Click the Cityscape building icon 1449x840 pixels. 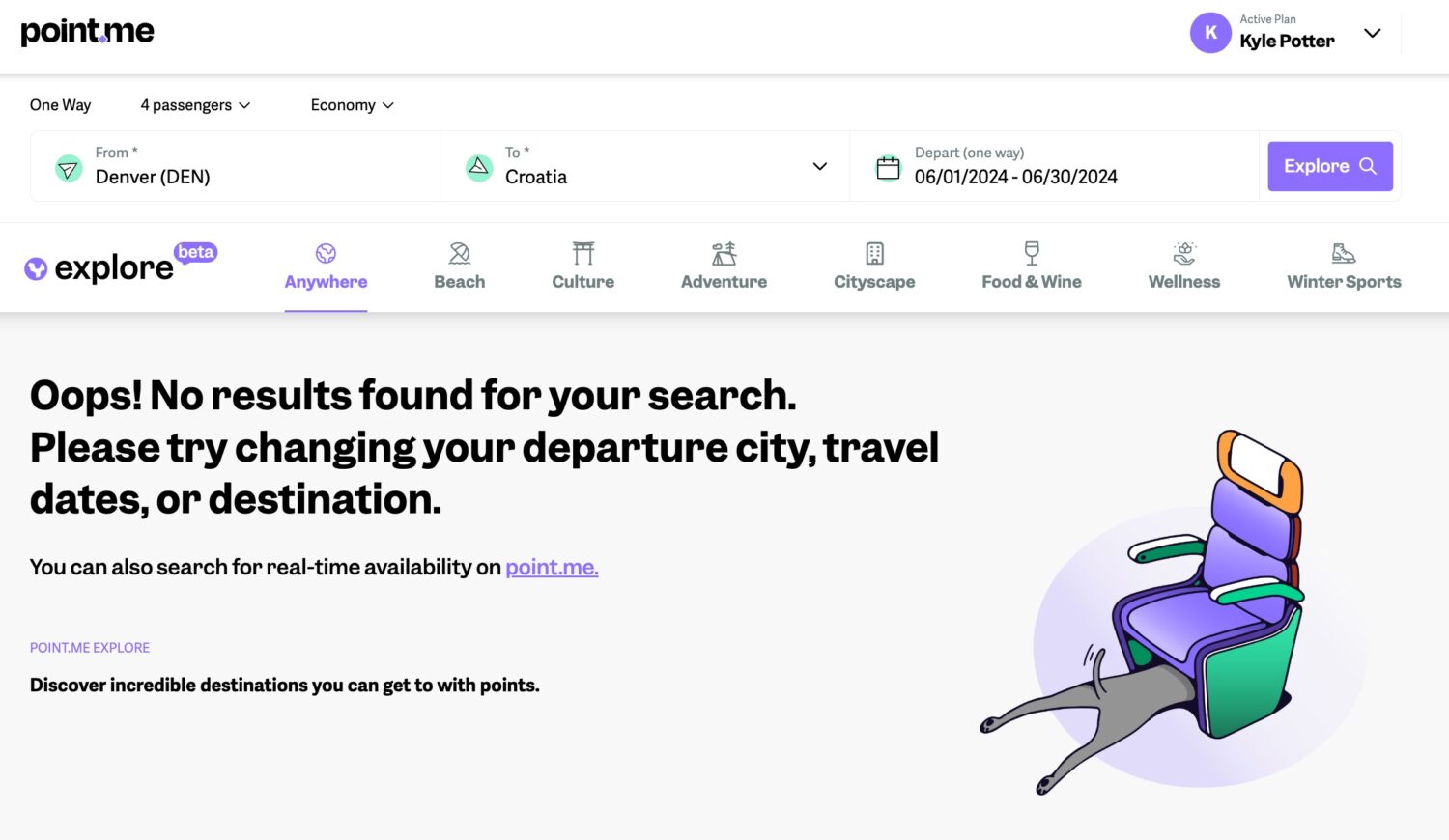874,253
